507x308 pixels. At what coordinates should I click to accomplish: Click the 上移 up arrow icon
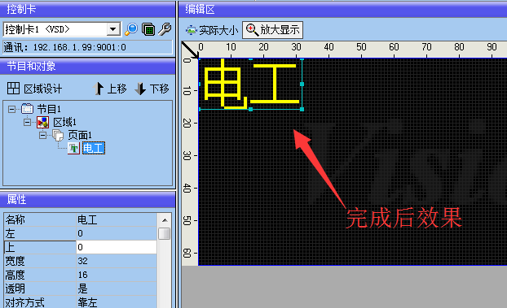pyautogui.click(x=99, y=89)
